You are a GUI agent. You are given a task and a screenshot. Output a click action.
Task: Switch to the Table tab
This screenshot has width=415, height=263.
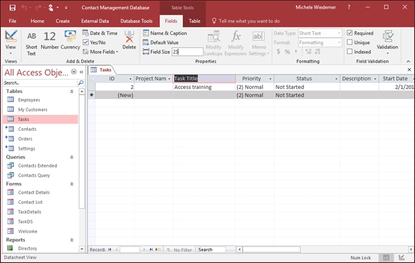coord(194,21)
